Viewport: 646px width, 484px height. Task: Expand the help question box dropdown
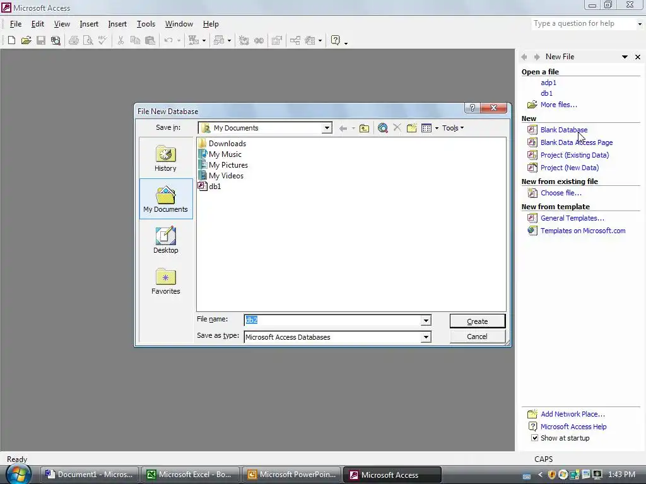coord(640,24)
